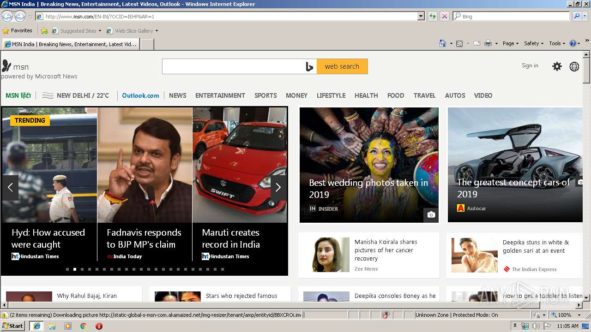Click the Home icon in command bar

pyautogui.click(x=442, y=43)
